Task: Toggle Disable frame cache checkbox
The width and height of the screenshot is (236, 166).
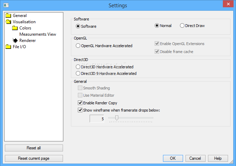Action: (x=157, y=52)
